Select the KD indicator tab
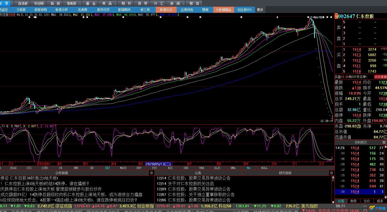Image resolution: width=387 pixels, height=212 pixels. [x=92, y=168]
